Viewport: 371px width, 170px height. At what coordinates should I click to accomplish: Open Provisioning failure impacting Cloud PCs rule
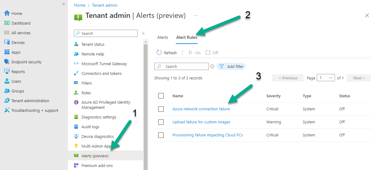pyautogui.click(x=208, y=135)
